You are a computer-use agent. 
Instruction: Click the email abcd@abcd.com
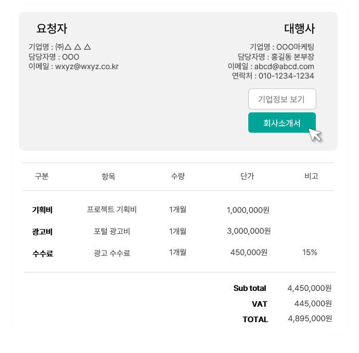tap(284, 67)
